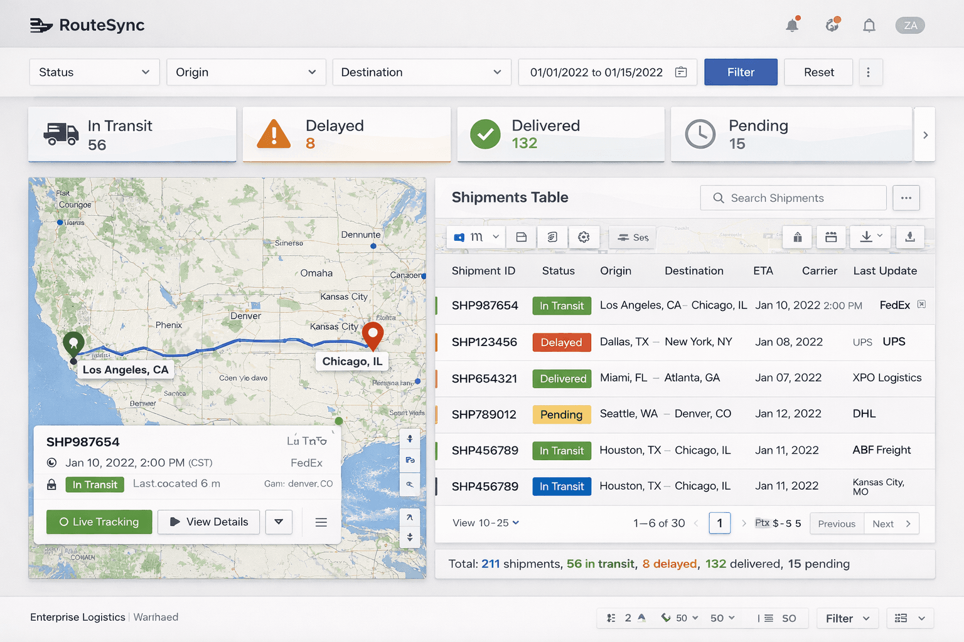The height and width of the screenshot is (642, 964).
Task: Click the ZA user avatar
Action: pyautogui.click(x=910, y=26)
